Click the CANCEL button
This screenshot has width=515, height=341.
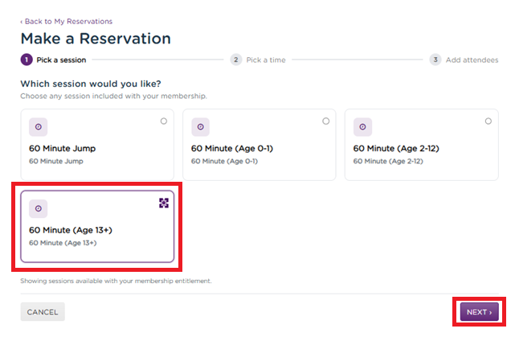(x=43, y=312)
